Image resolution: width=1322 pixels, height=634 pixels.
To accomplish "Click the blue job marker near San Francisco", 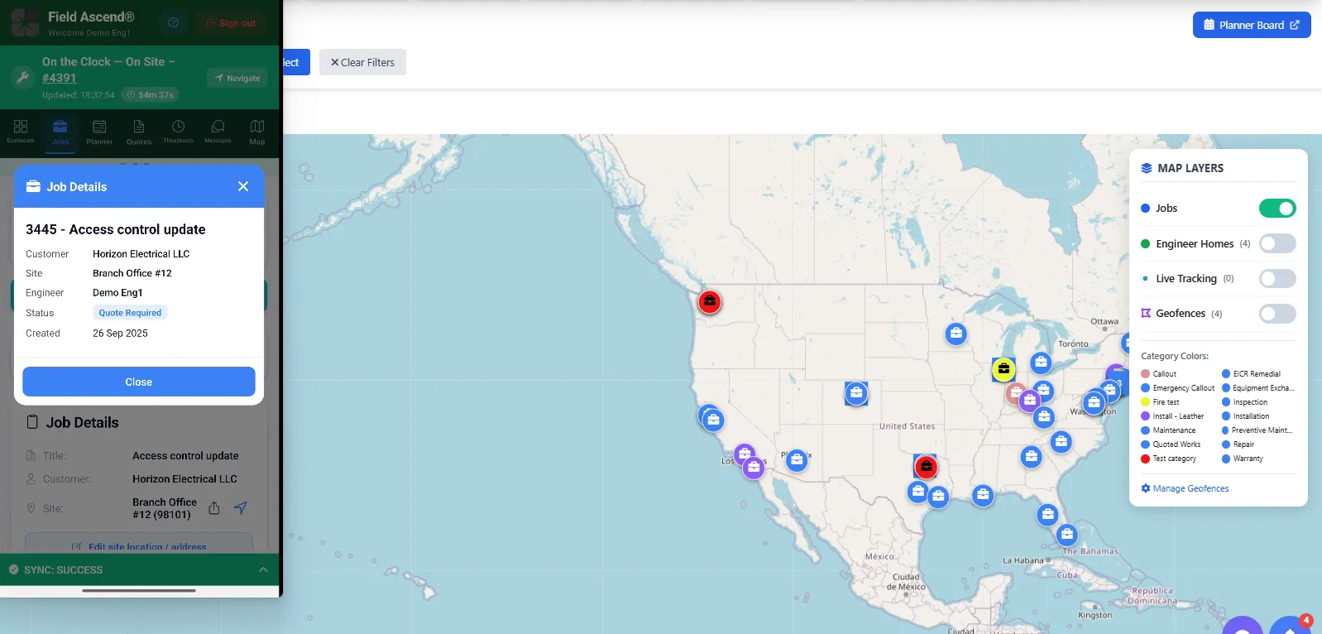I will pos(713,420).
